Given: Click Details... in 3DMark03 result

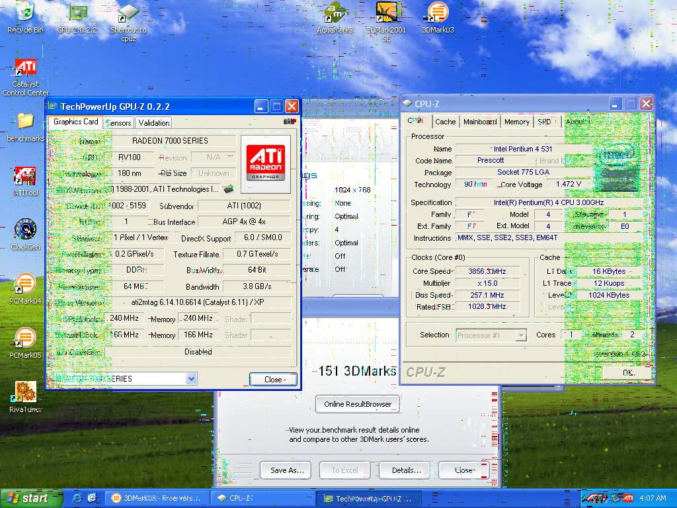Looking at the screenshot, I should click(x=406, y=470).
